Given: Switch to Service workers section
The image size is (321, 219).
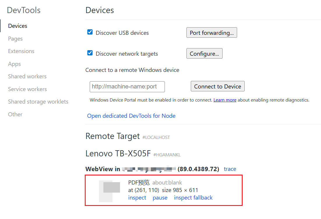Looking at the screenshot, I should (x=27, y=89).
